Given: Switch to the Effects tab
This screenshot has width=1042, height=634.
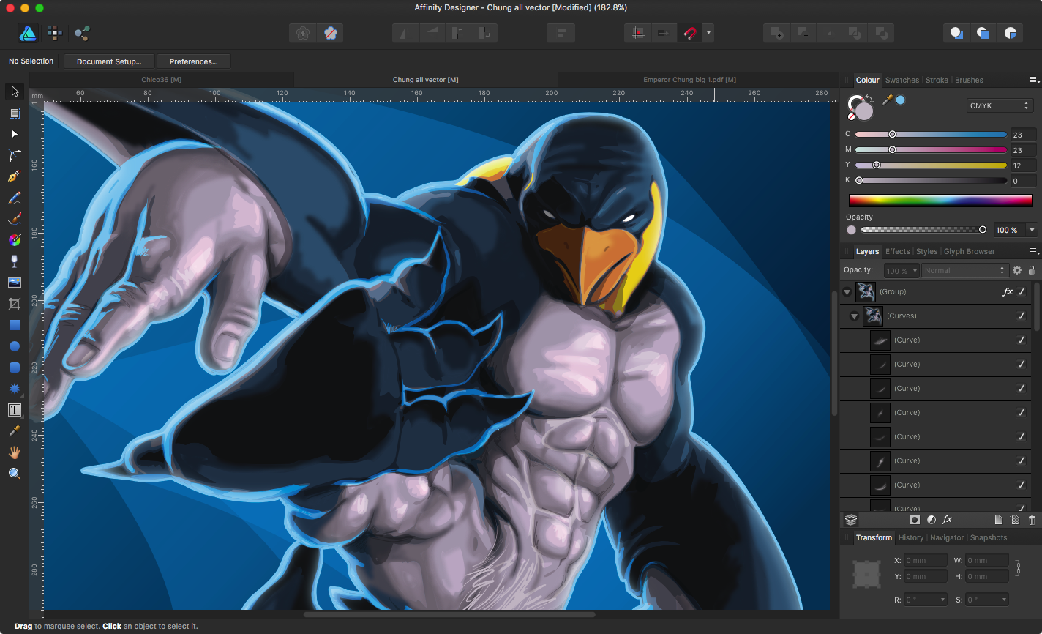Looking at the screenshot, I should (x=897, y=251).
